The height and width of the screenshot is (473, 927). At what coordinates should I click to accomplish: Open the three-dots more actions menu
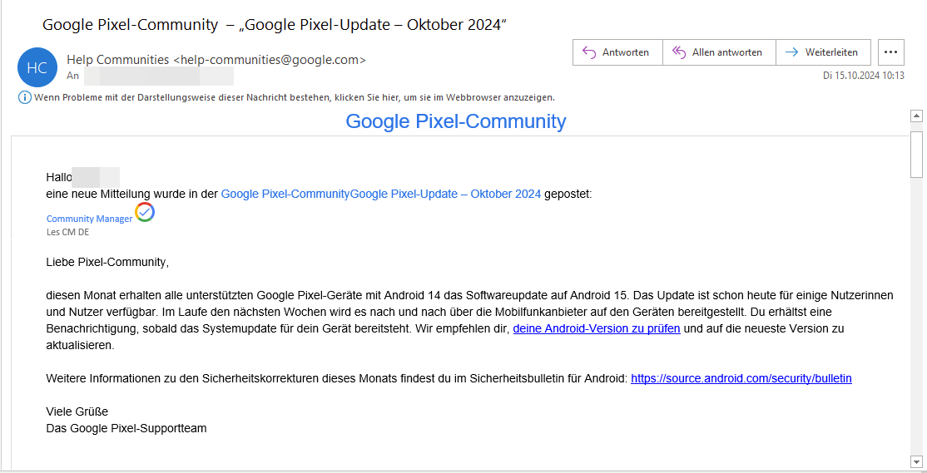coord(890,52)
